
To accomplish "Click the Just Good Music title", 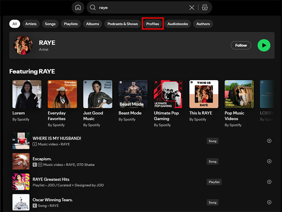I will point(93,116).
